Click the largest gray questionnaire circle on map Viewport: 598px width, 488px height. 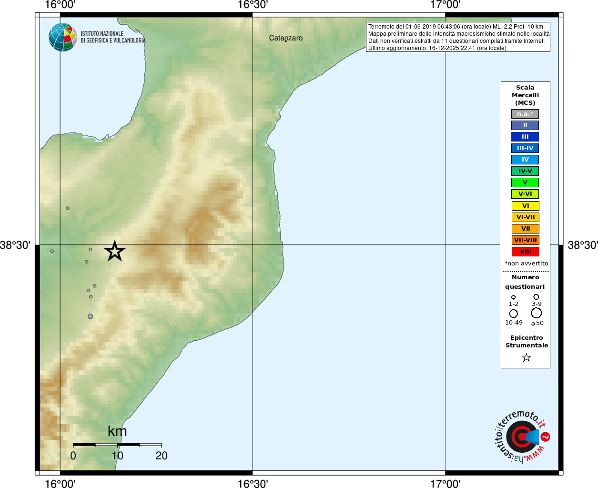click(91, 316)
